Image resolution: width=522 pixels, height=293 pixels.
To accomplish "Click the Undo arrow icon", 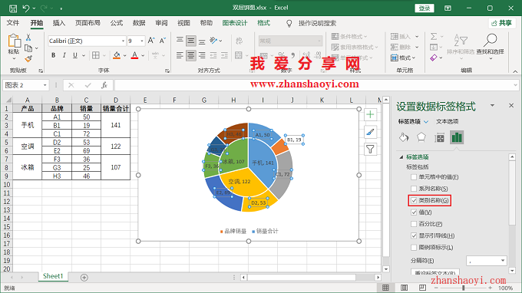I will [26, 8].
